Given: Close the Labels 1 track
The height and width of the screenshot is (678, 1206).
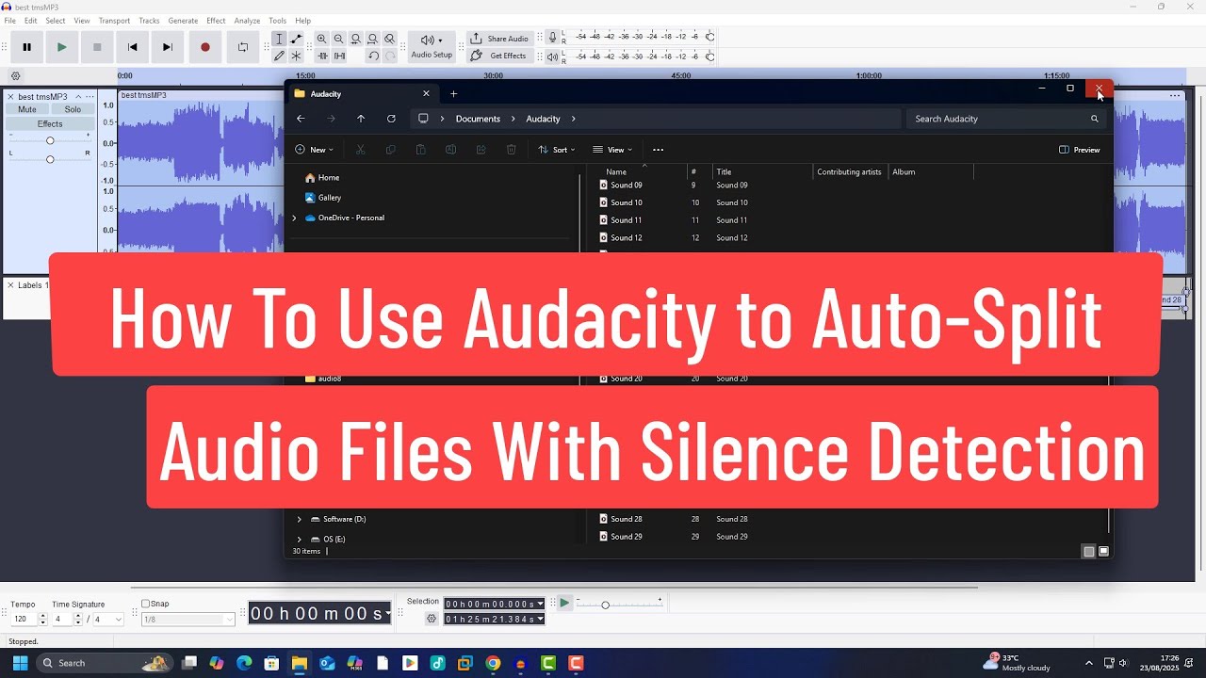Looking at the screenshot, I should coord(10,285).
